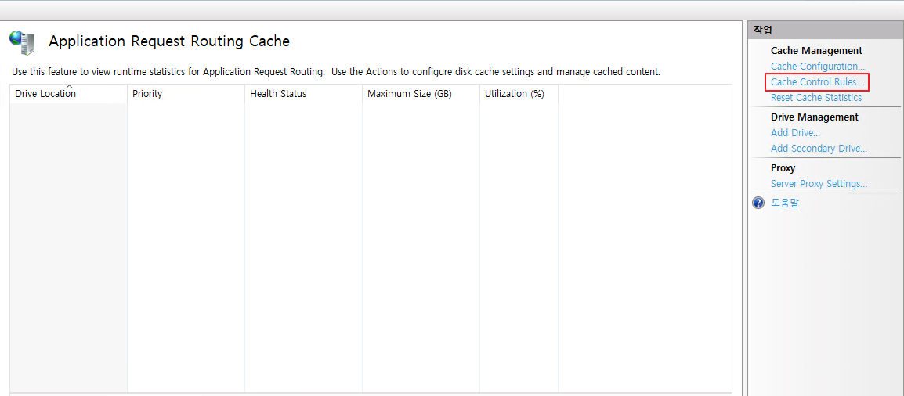Open the 도움말 help link
904x396 pixels.
(x=785, y=203)
